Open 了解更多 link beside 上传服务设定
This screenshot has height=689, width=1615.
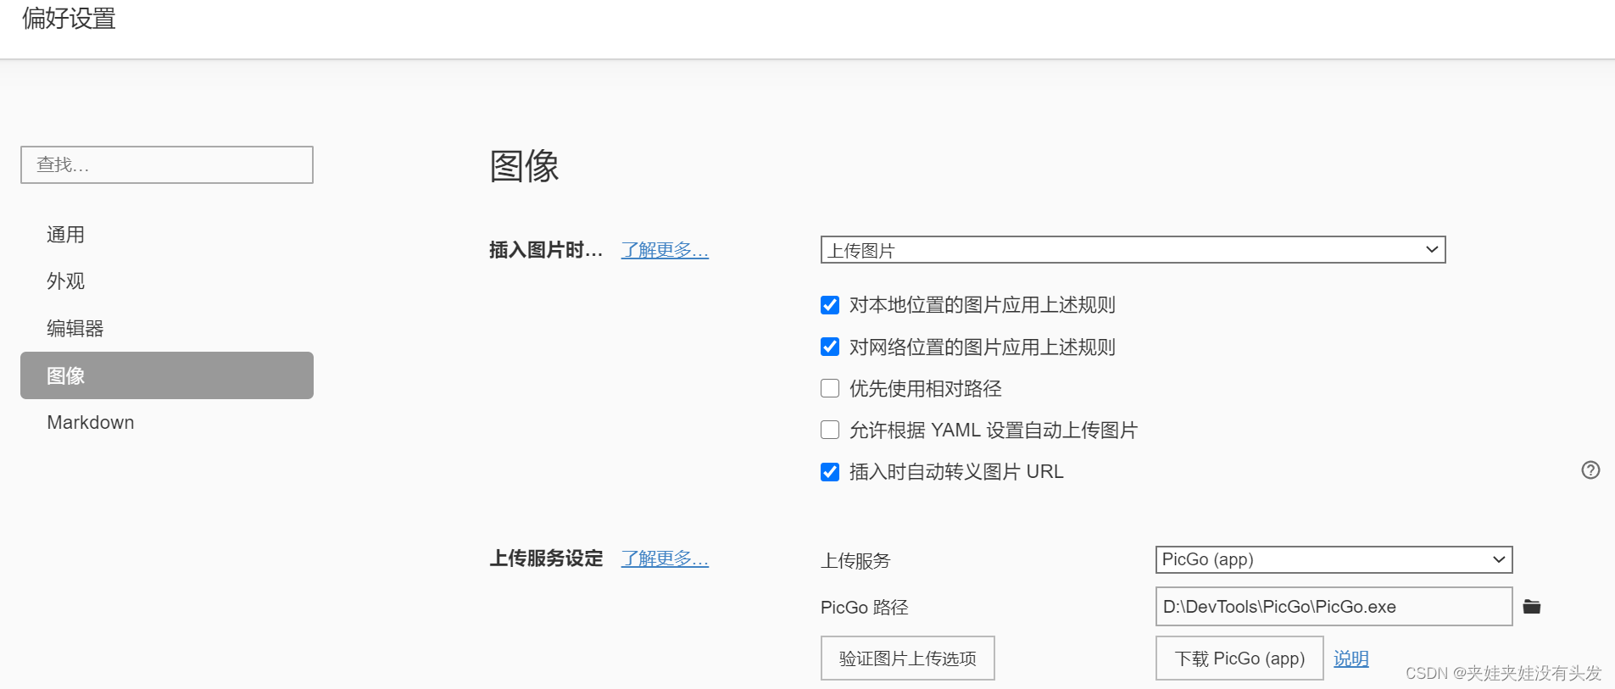(x=665, y=558)
